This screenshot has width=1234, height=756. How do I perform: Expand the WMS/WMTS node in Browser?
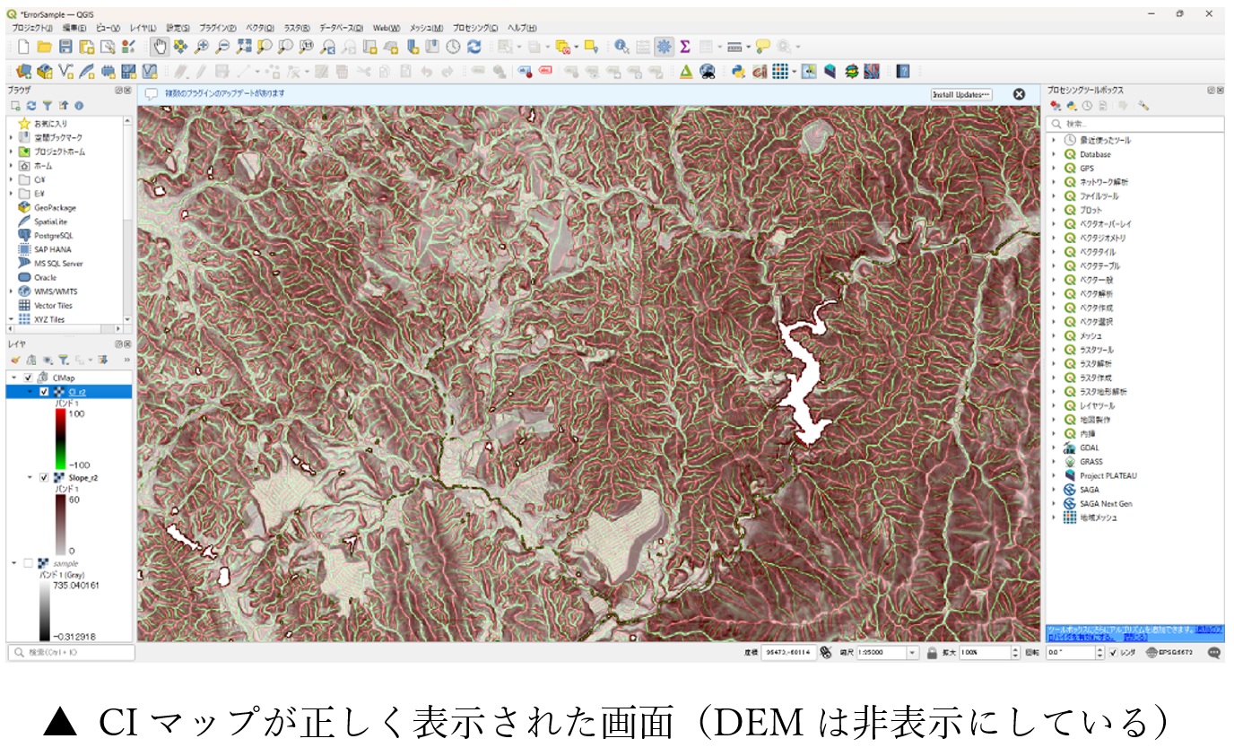11,291
